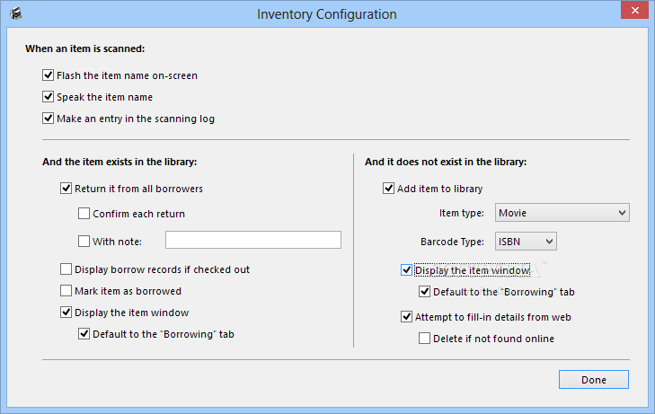
Task: Click the With note text field
Action: coord(253,240)
